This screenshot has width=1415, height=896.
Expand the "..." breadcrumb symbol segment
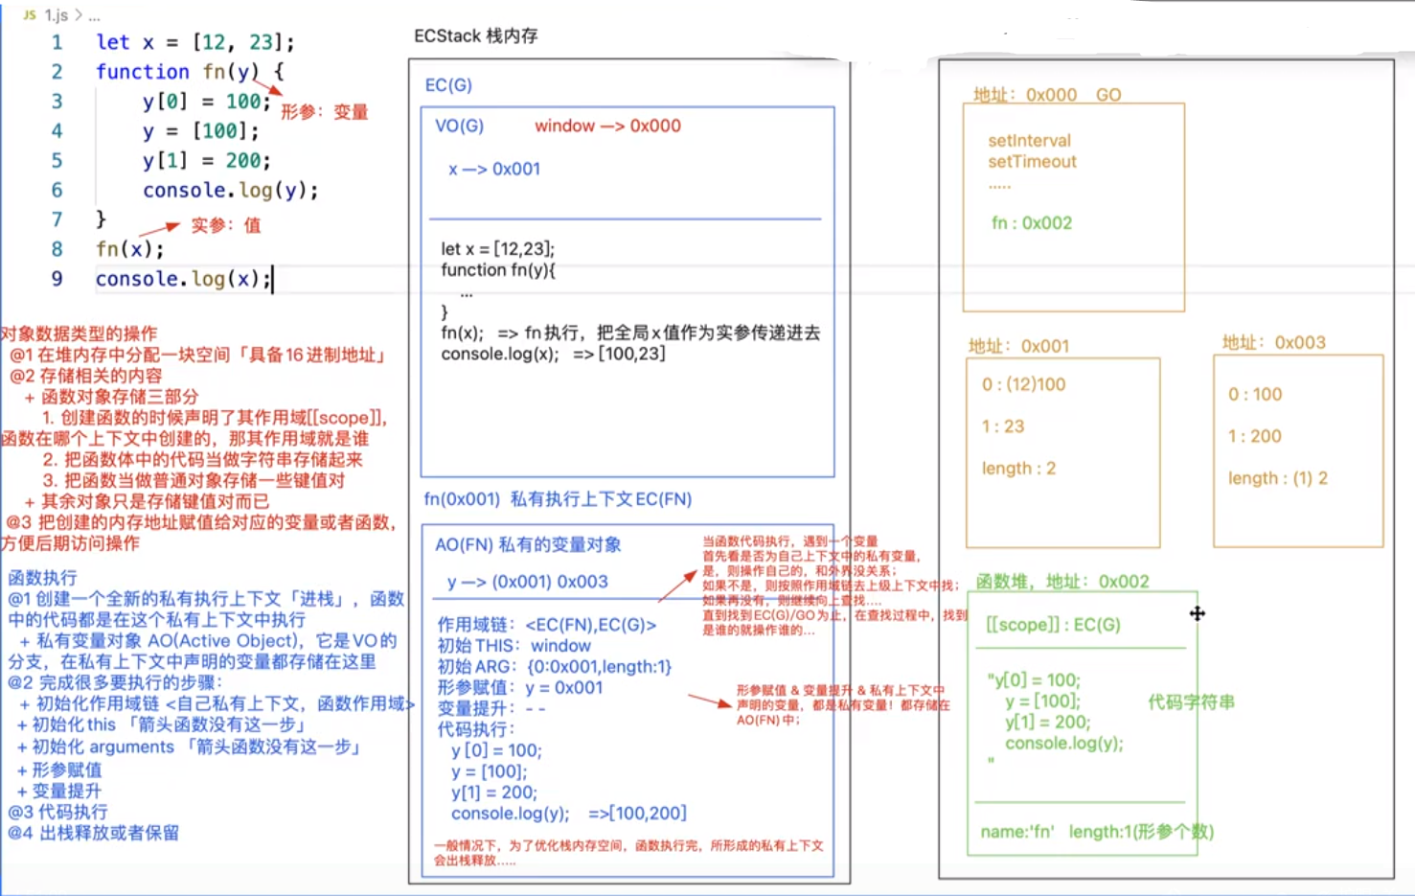93,15
